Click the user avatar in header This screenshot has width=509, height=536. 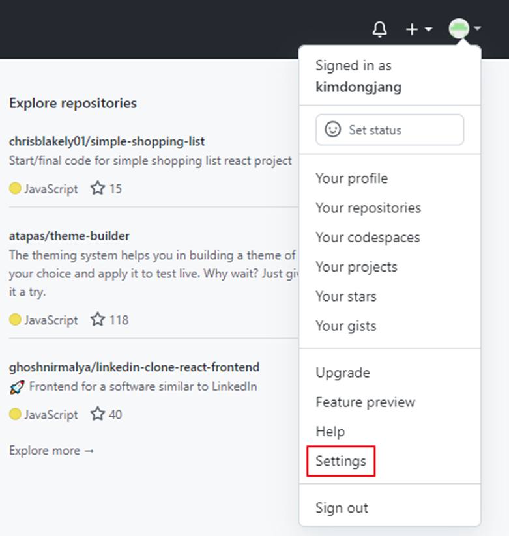(x=459, y=29)
